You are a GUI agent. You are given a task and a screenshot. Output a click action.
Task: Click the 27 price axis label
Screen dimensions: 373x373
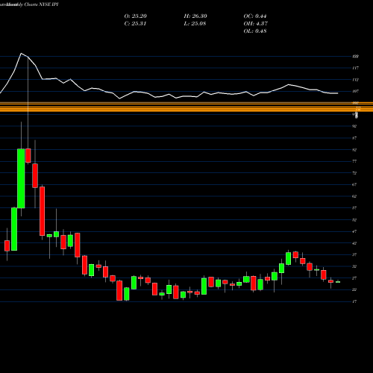pos(354,278)
